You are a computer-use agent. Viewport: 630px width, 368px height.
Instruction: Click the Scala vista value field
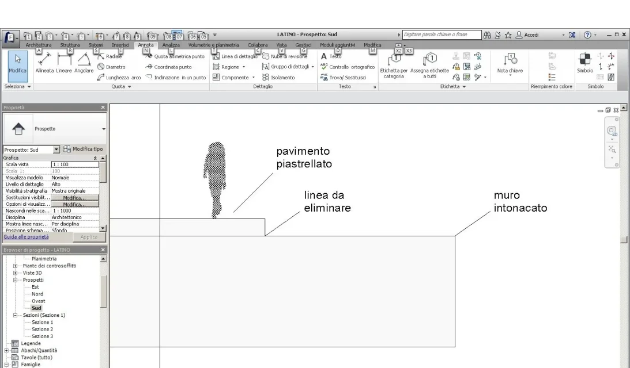tap(75, 164)
